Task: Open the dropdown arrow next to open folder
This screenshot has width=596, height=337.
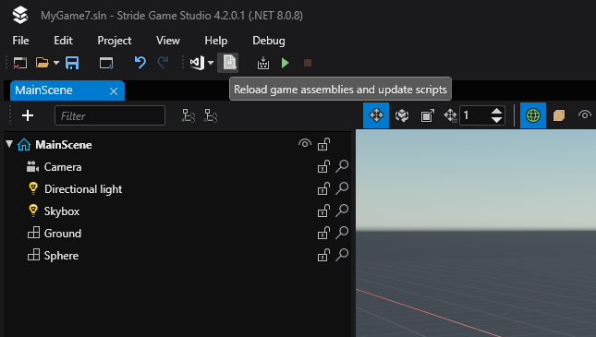Action: 56,63
